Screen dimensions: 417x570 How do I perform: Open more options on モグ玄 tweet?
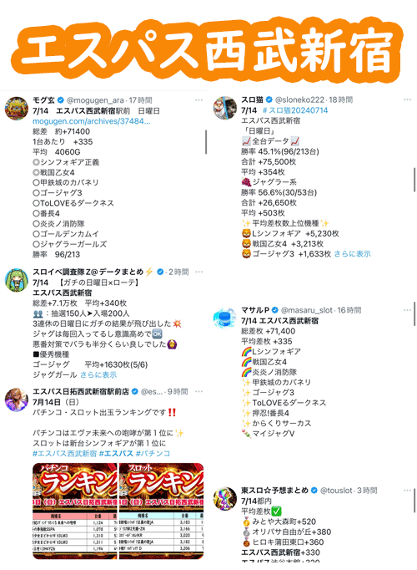pyautogui.click(x=198, y=100)
